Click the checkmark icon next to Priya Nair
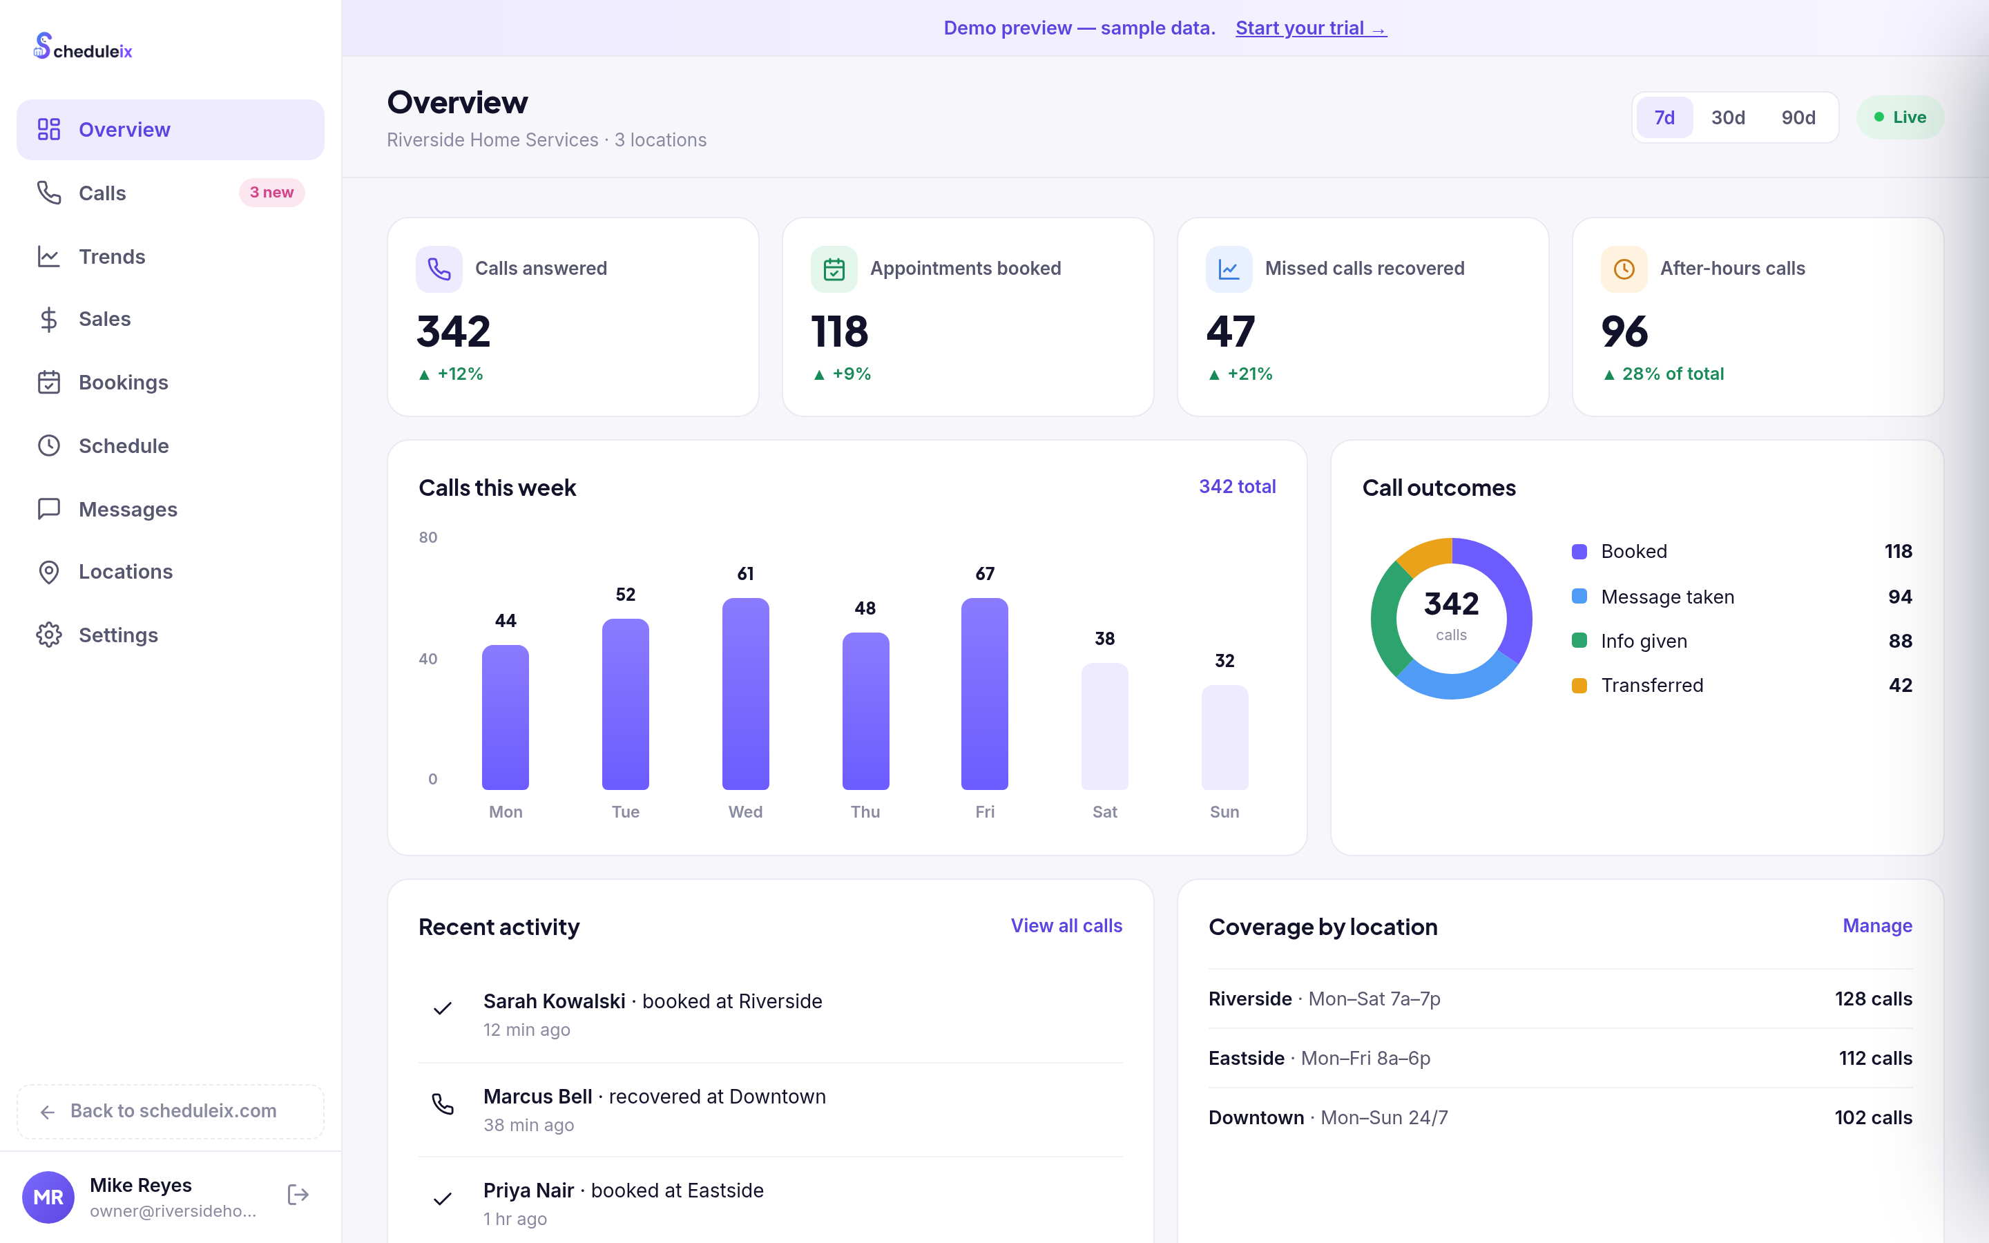The image size is (1989, 1243). click(x=442, y=1199)
